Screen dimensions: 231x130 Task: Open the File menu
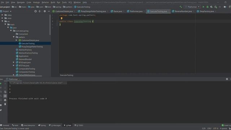click(x=2, y=3)
